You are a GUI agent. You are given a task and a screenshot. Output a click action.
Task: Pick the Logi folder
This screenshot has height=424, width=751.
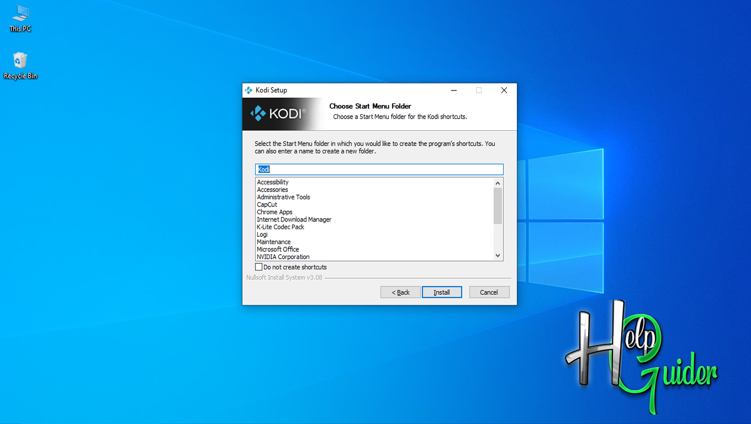tap(262, 235)
